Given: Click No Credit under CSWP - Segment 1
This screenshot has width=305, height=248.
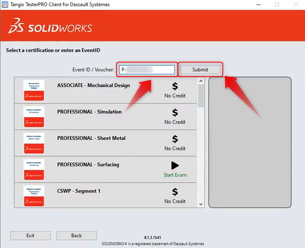Looking at the screenshot, I should click(175, 201).
